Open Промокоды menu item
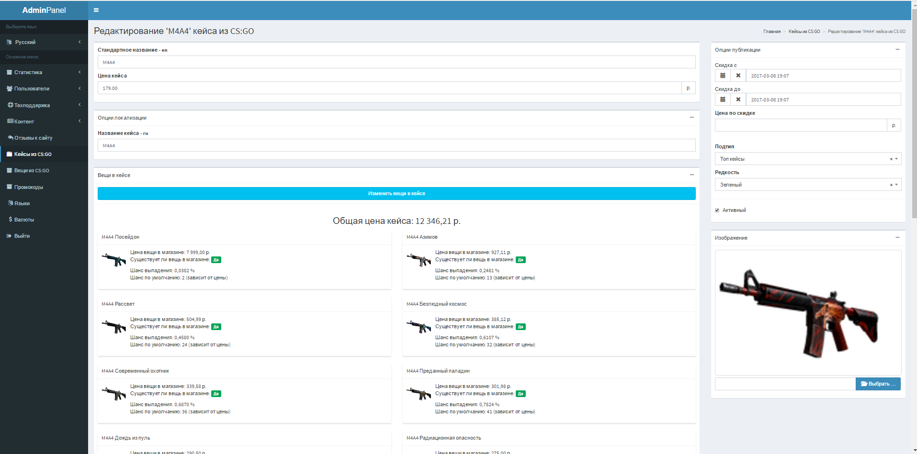Viewport: 917px width, 454px height. coord(44,187)
